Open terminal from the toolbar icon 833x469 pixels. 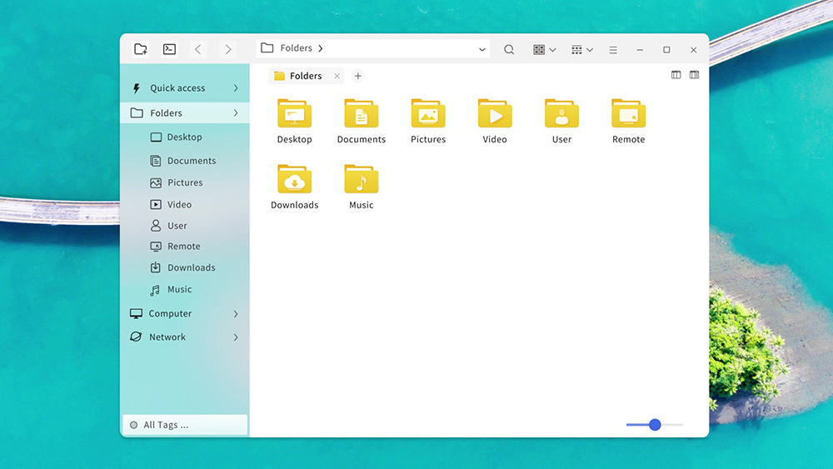[169, 49]
